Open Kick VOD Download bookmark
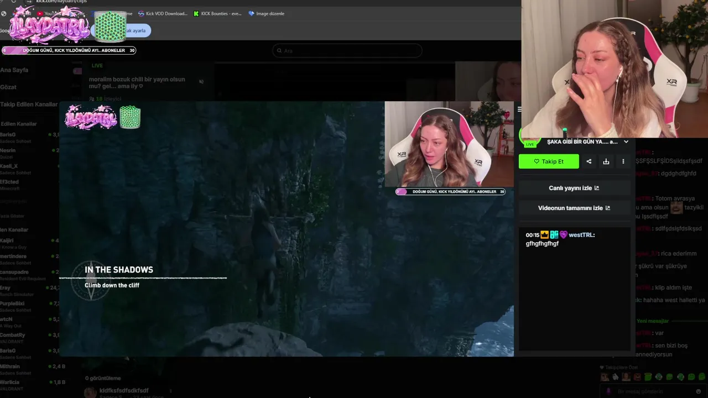This screenshot has height=398, width=708. 163,13
